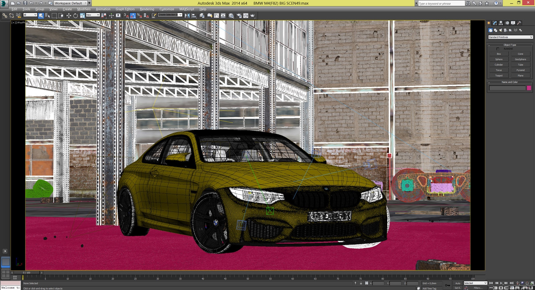Open the Material Editor icon
Viewport: 535px width, 290px height.
(x=231, y=15)
